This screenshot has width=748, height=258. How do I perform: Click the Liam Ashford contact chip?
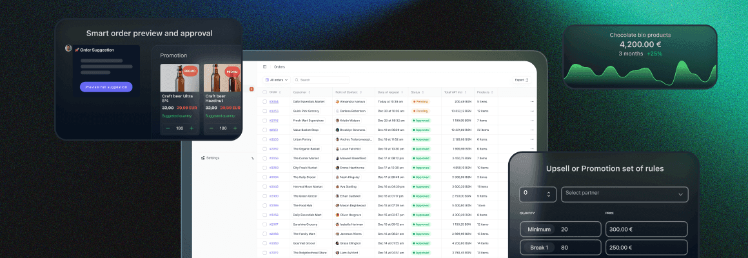[x=348, y=253]
